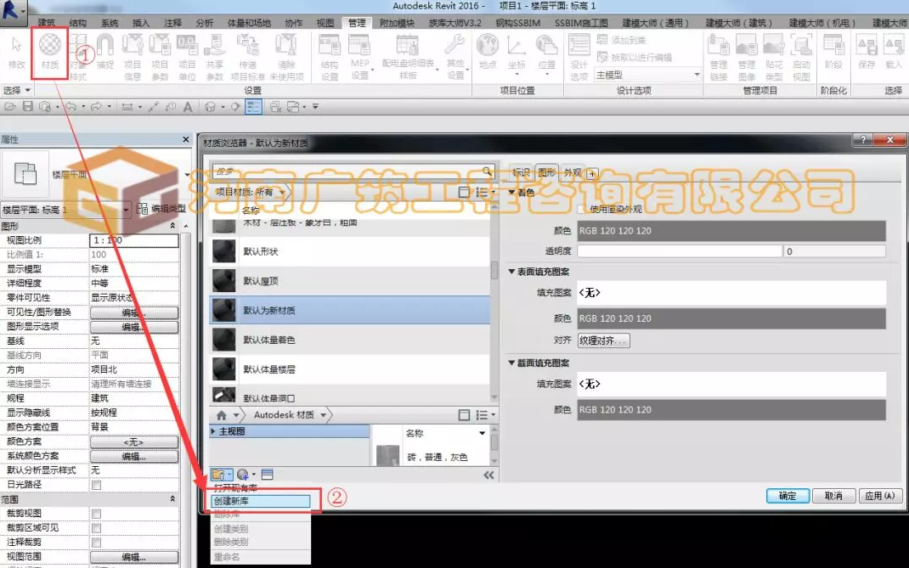Toggle the 注释裁剪 checkbox
The image size is (909, 568).
[96, 543]
